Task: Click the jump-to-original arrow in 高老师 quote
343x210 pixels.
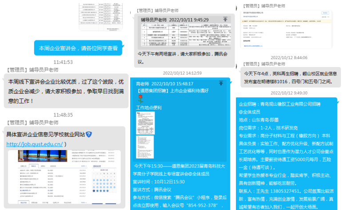Action: click(221, 83)
